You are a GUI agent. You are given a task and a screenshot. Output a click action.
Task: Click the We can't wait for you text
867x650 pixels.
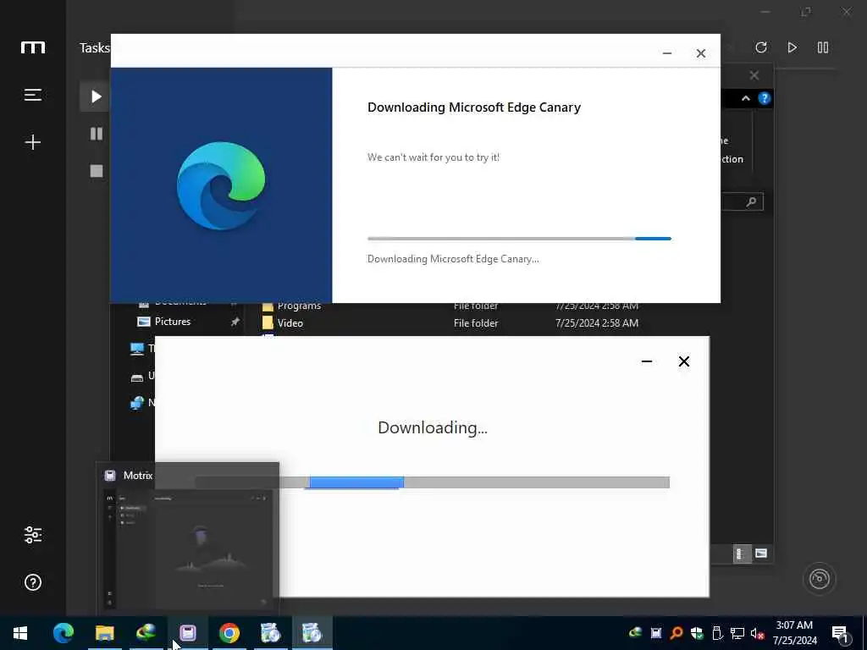[433, 157]
